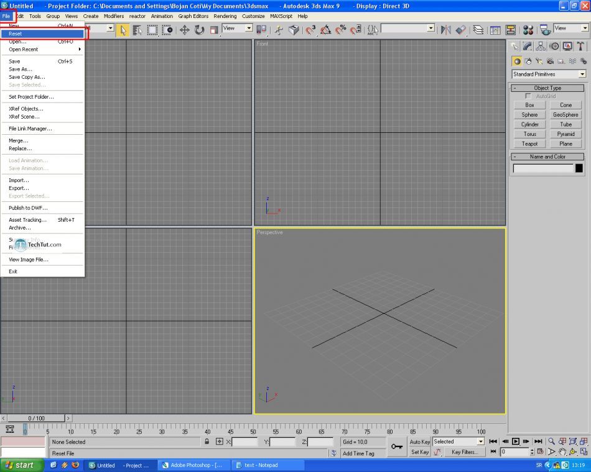Click the Select and Rotate tool
Screen dimensions: 591x472
(199, 30)
